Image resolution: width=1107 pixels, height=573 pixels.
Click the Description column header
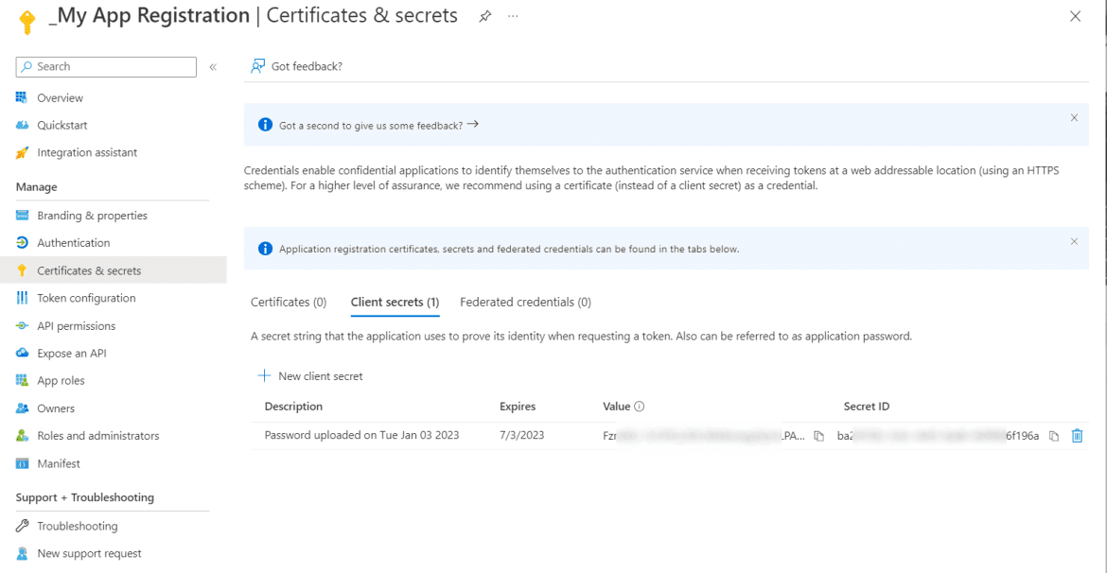point(293,407)
